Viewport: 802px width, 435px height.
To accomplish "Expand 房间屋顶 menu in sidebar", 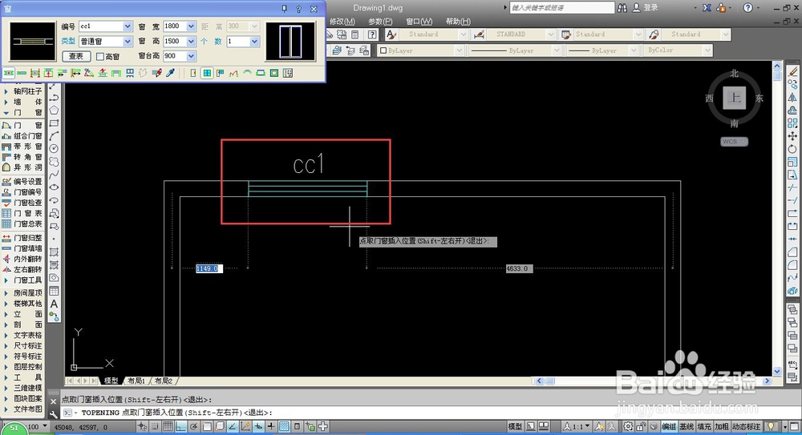I will point(22,293).
